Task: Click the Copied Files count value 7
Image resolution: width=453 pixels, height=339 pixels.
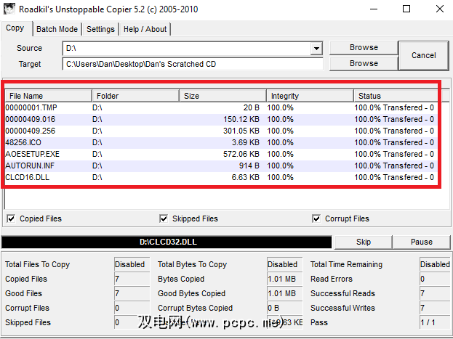Action: 132,279
